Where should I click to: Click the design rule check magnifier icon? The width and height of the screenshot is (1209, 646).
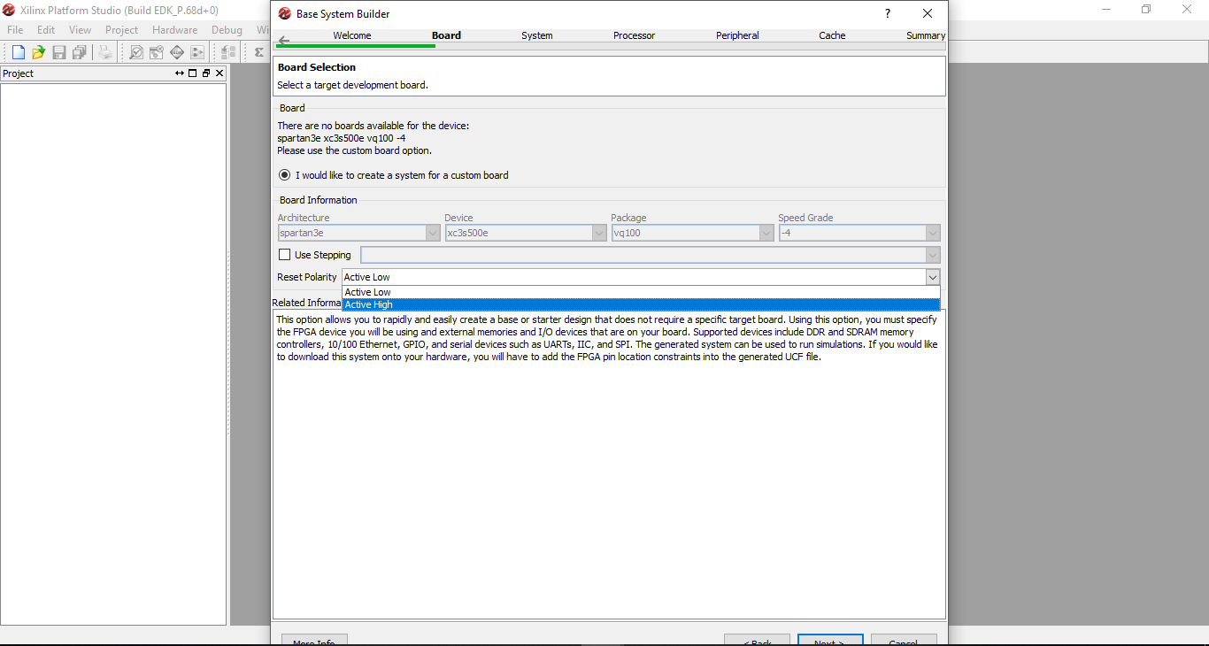(x=136, y=52)
